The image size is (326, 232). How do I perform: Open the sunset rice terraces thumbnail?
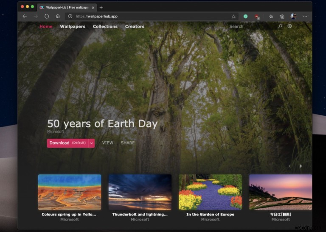click(x=281, y=192)
